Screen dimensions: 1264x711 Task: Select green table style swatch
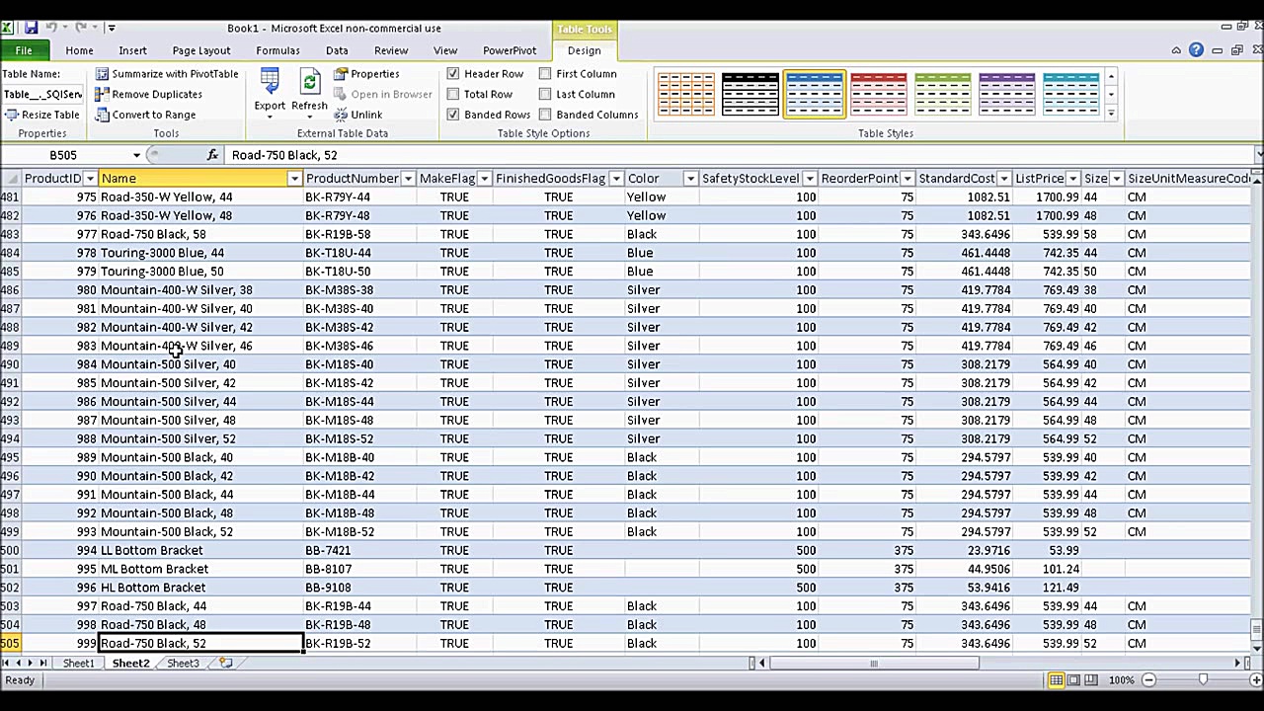(942, 94)
